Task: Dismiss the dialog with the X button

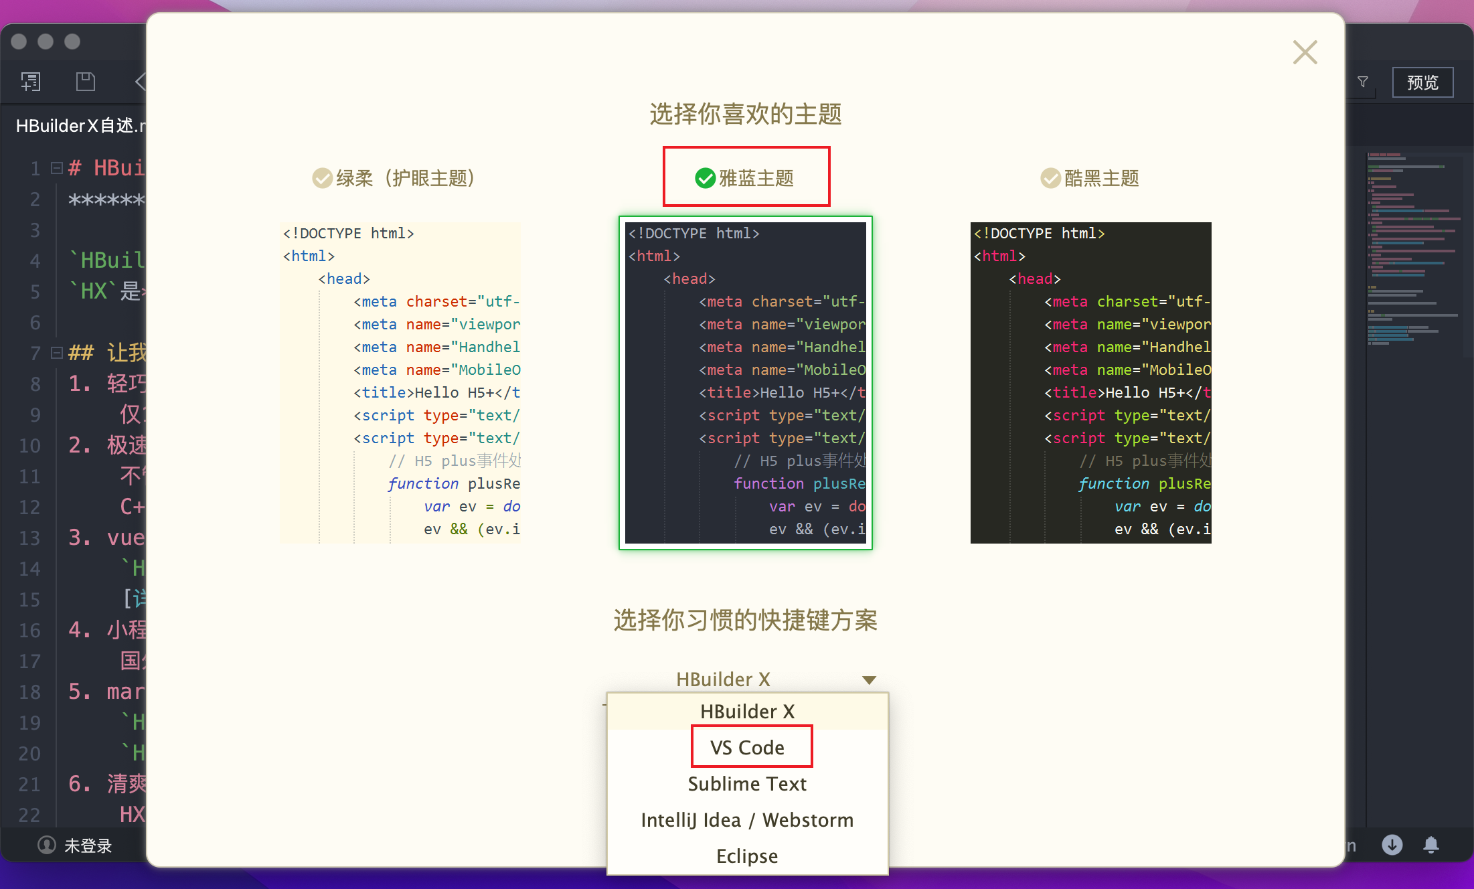Action: [x=1304, y=52]
